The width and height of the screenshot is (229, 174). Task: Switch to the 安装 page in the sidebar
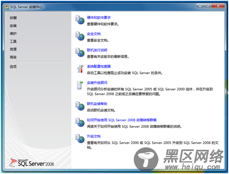pyautogui.click(x=13, y=26)
